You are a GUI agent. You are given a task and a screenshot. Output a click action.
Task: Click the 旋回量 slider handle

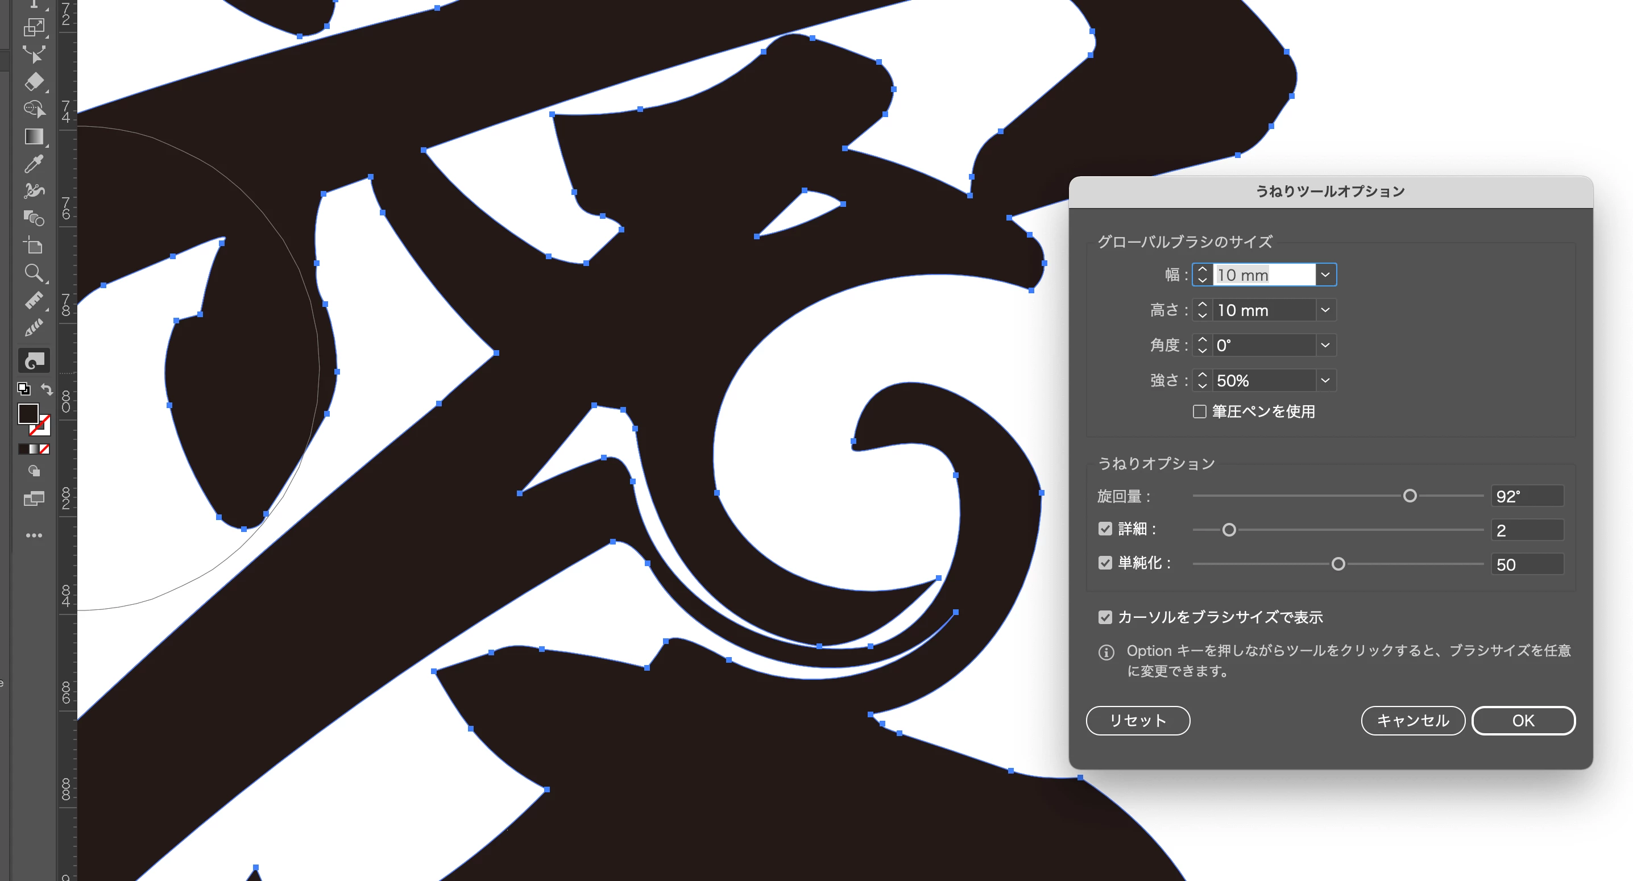pos(1409,496)
